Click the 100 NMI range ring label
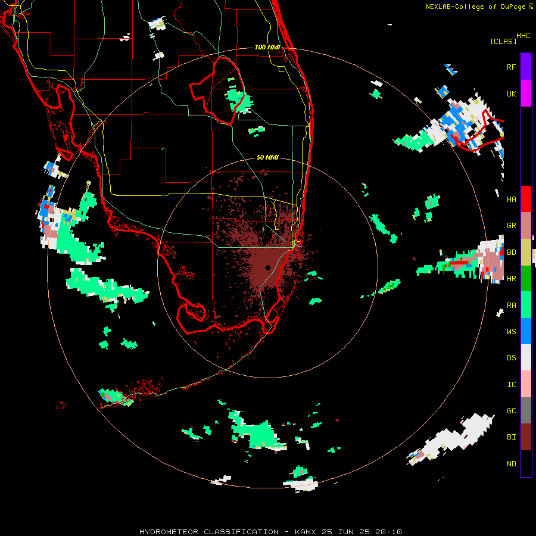Image resolution: width=536 pixels, height=536 pixels. pos(267,47)
